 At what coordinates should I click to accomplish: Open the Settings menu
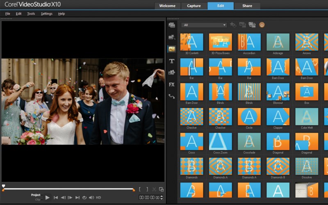click(47, 14)
